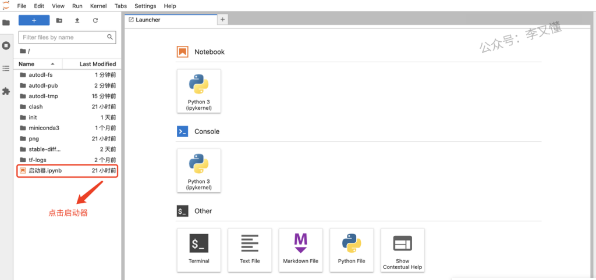
Task: Open Show Contextual Help card
Action: (x=402, y=249)
